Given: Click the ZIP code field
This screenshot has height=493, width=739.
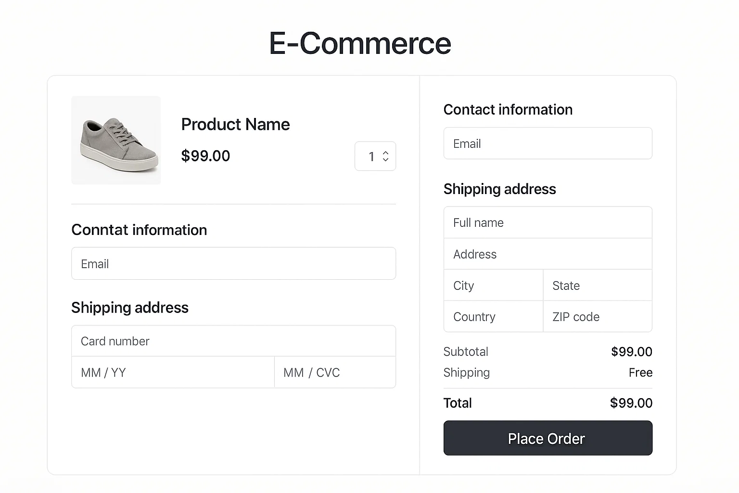Looking at the screenshot, I should pyautogui.click(x=598, y=316).
